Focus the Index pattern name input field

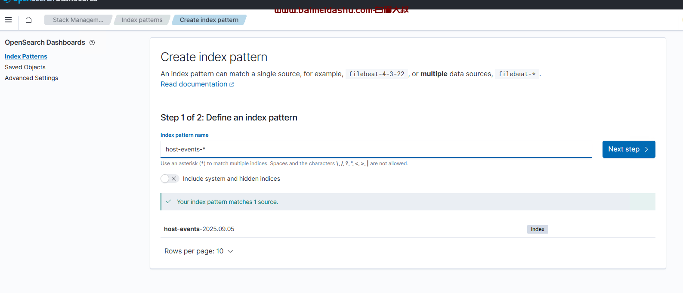pos(376,149)
